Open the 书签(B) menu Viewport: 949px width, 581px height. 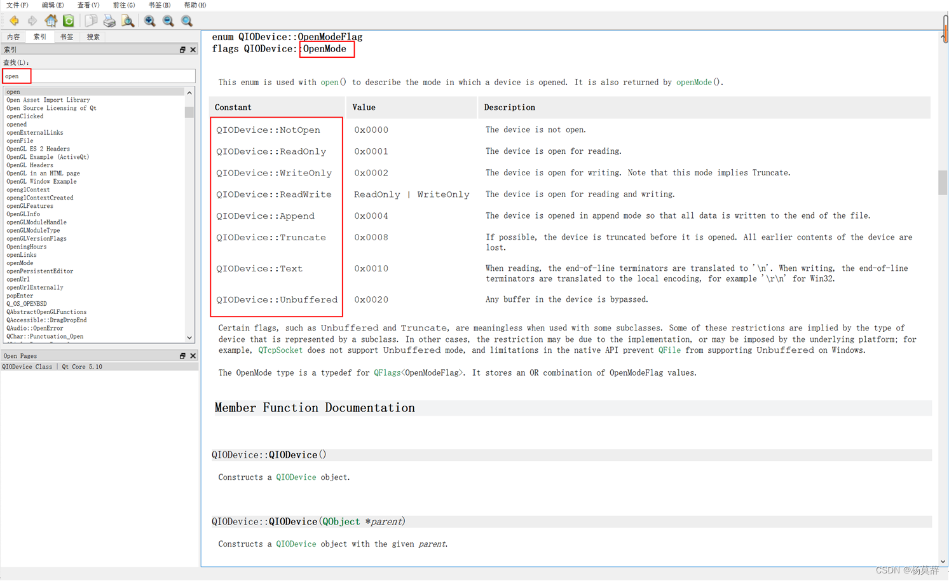point(160,5)
